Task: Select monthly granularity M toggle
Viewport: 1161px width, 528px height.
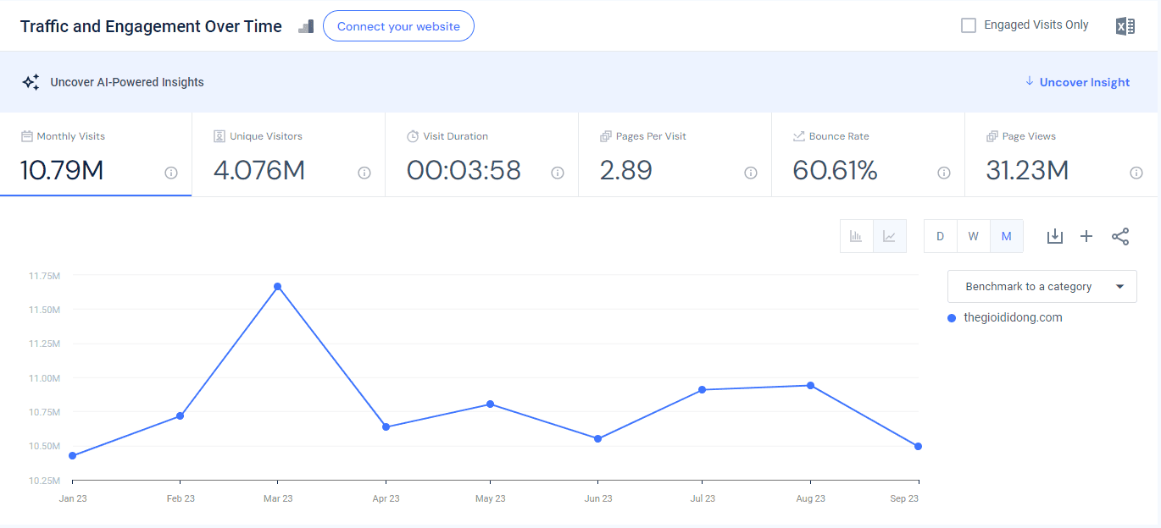Action: tap(1007, 236)
